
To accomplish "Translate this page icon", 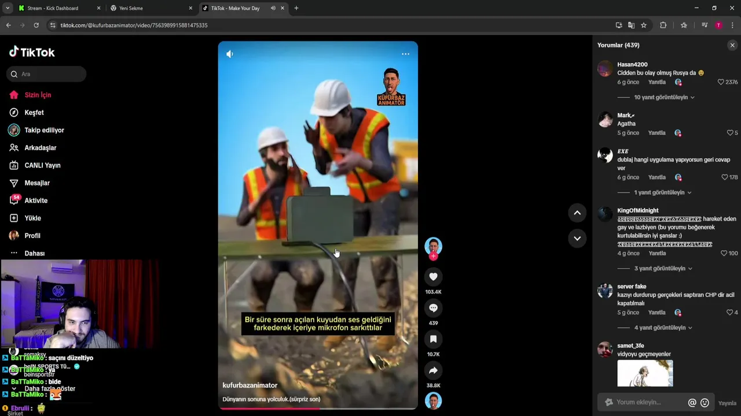I will pyautogui.click(x=631, y=25).
